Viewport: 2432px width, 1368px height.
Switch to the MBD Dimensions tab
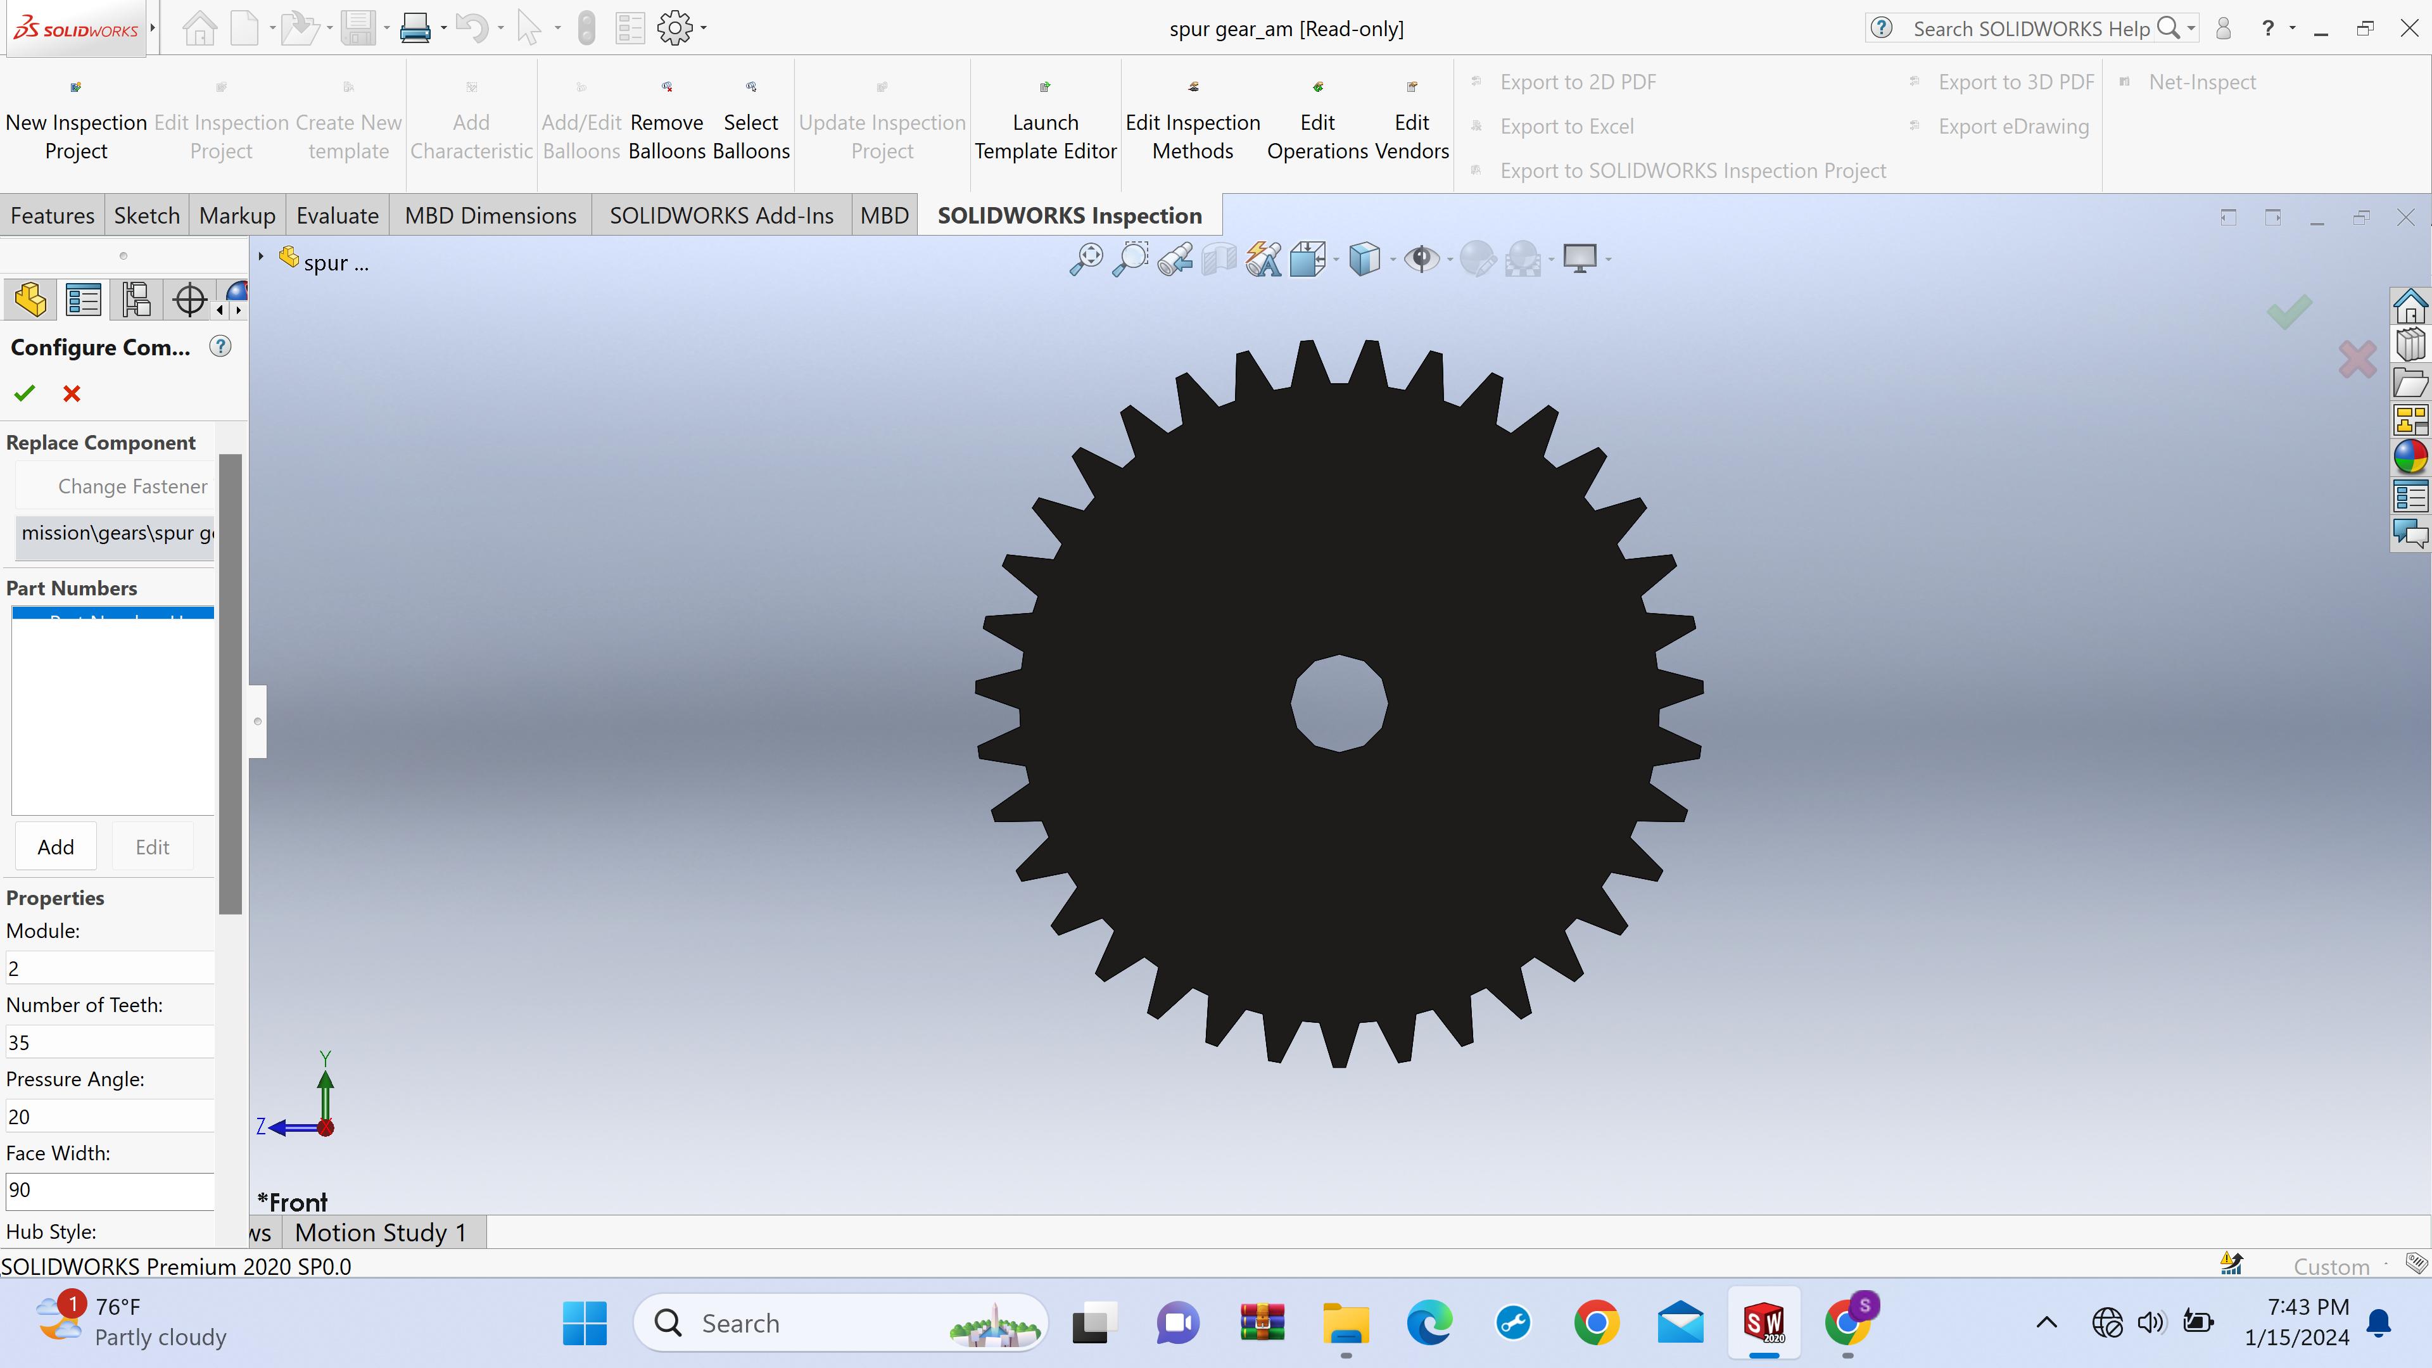(x=490, y=215)
